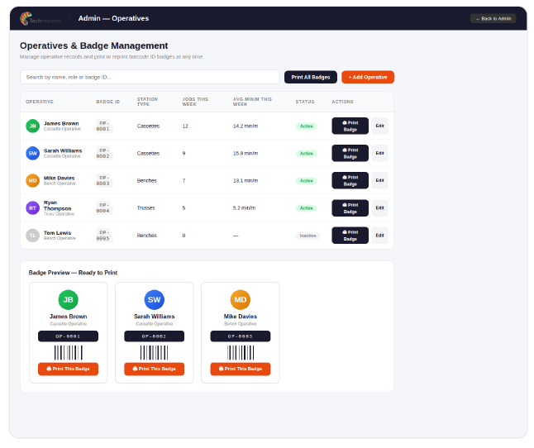Screen dimensions: 534x448
Task: Click the 15.8 min/m value
Action: pyautogui.click(x=246, y=153)
